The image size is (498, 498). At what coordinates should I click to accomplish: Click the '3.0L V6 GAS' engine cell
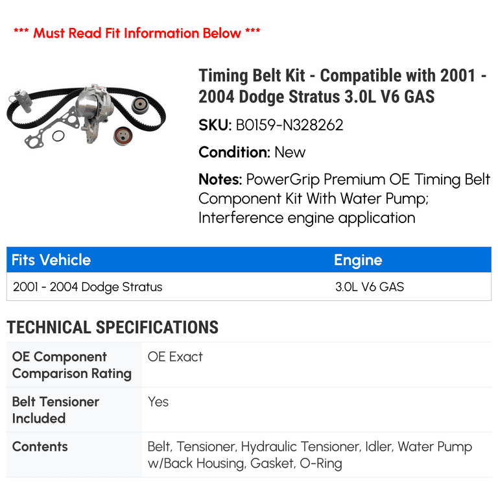pos(369,287)
